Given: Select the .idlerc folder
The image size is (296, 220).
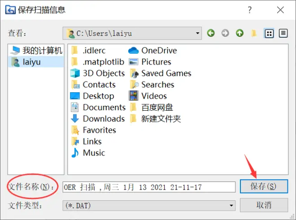Looking at the screenshot, I should click(88, 51).
